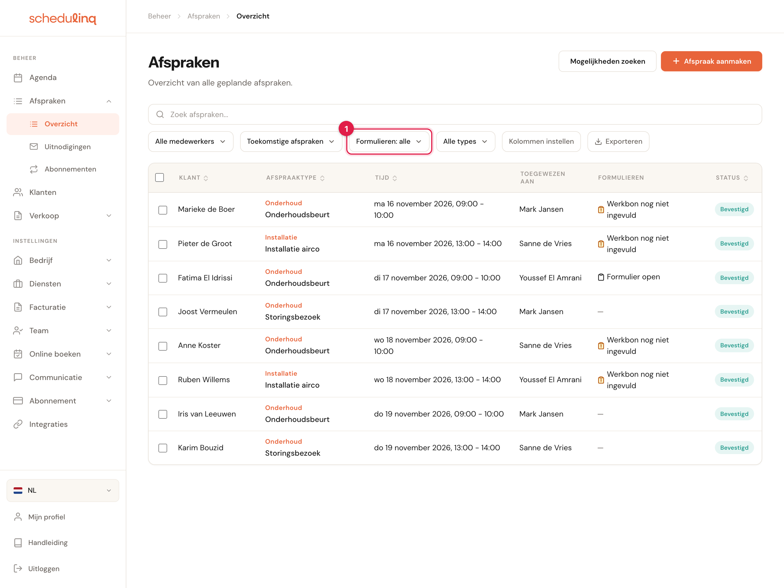784x588 pixels.
Task: Check the Marieke de Boer row checkbox
Action: (x=163, y=210)
